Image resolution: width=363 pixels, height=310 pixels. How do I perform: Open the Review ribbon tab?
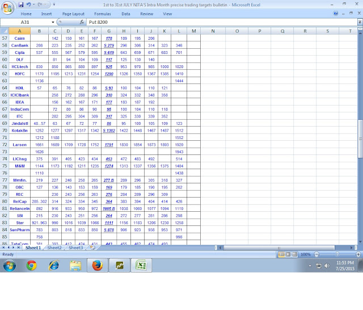click(x=147, y=14)
